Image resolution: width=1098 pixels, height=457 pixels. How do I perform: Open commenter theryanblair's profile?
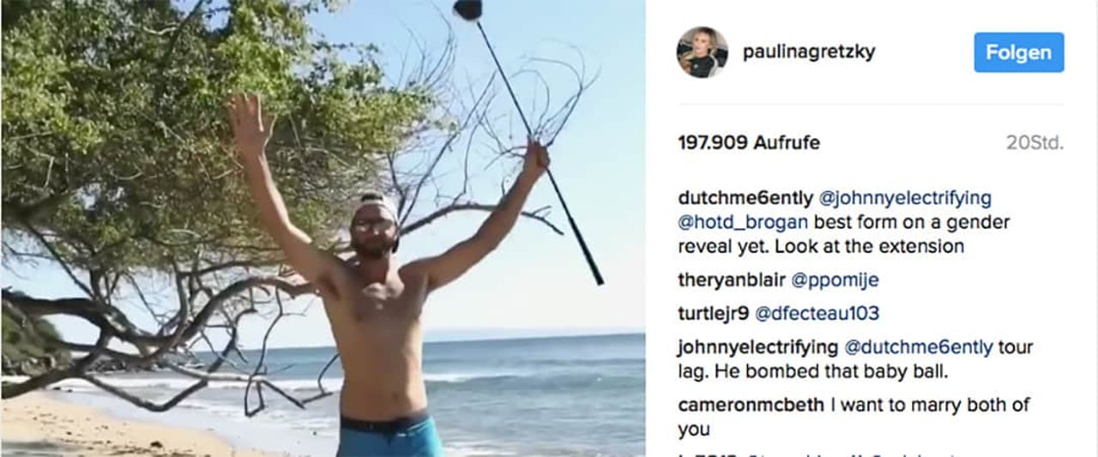click(x=731, y=280)
